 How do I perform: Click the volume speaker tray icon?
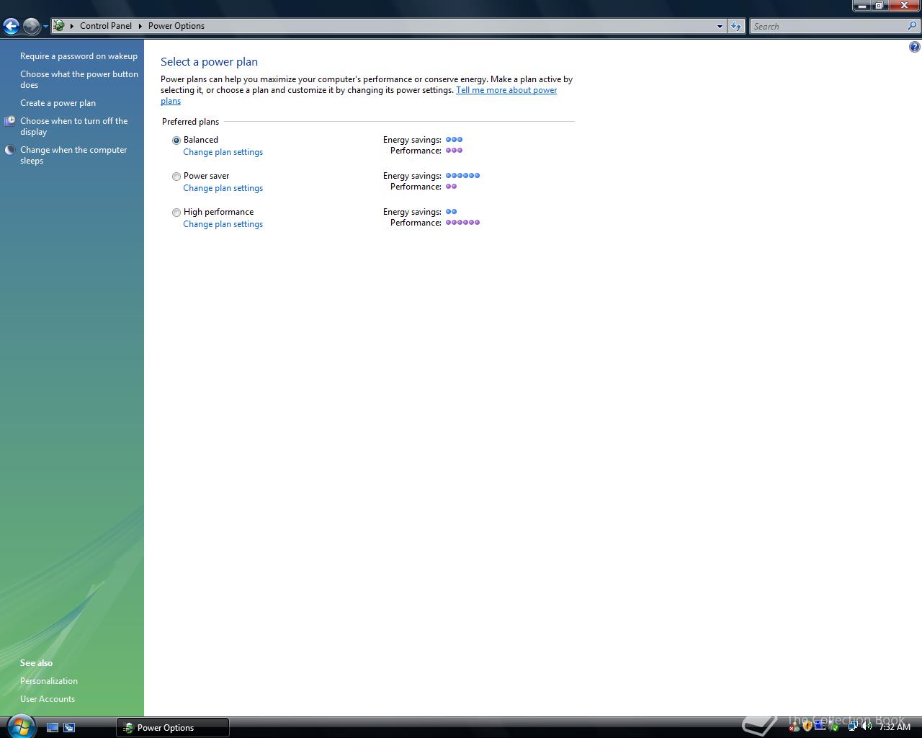(x=867, y=726)
